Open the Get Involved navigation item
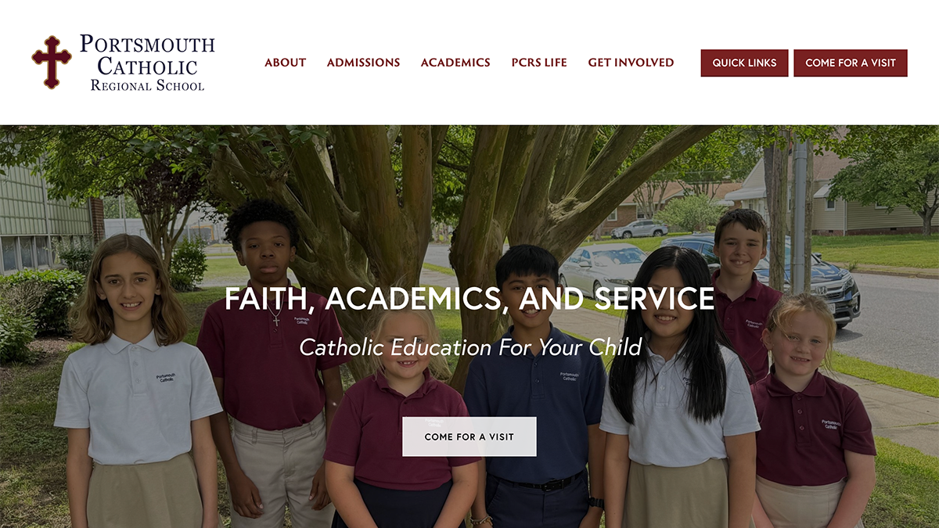The width and height of the screenshot is (939, 528). 631,63
